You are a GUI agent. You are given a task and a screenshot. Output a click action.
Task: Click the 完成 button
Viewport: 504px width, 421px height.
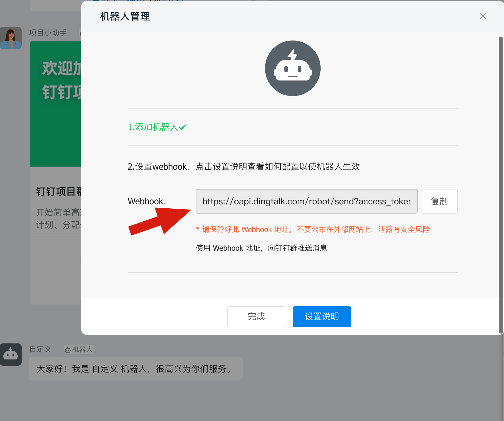click(256, 317)
